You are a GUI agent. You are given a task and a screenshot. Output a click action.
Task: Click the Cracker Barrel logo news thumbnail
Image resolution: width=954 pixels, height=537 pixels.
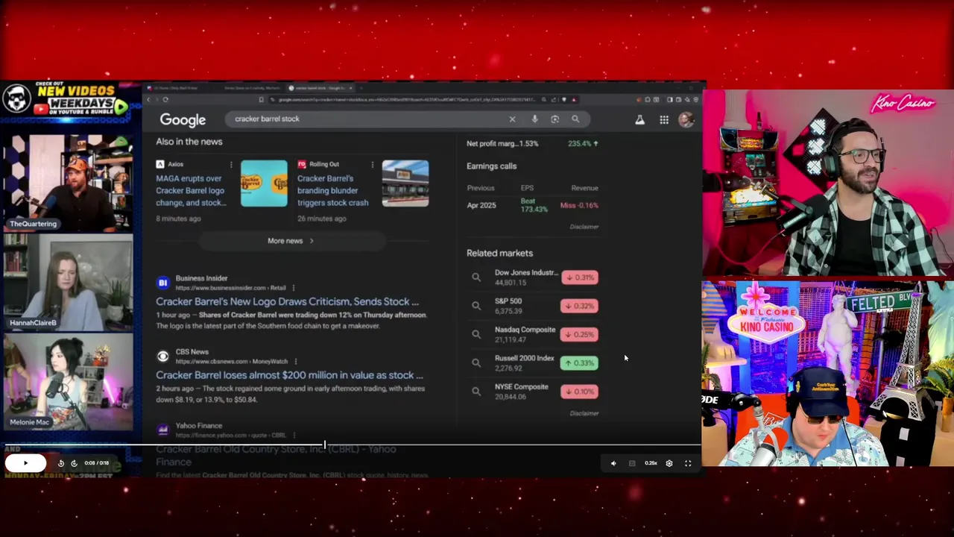coord(264,183)
